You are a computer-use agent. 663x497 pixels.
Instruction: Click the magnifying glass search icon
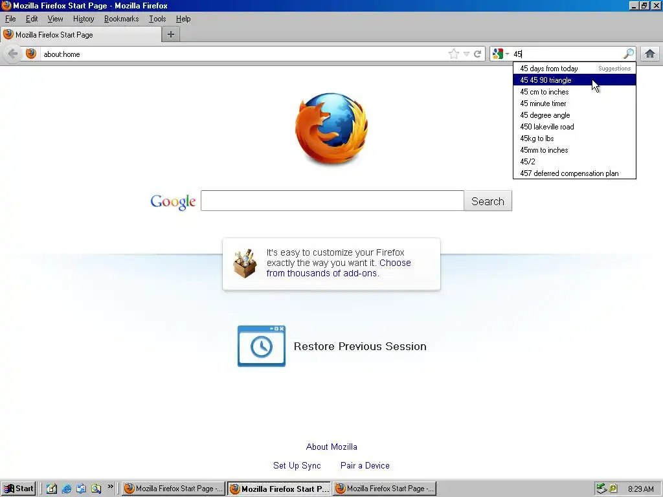(629, 54)
